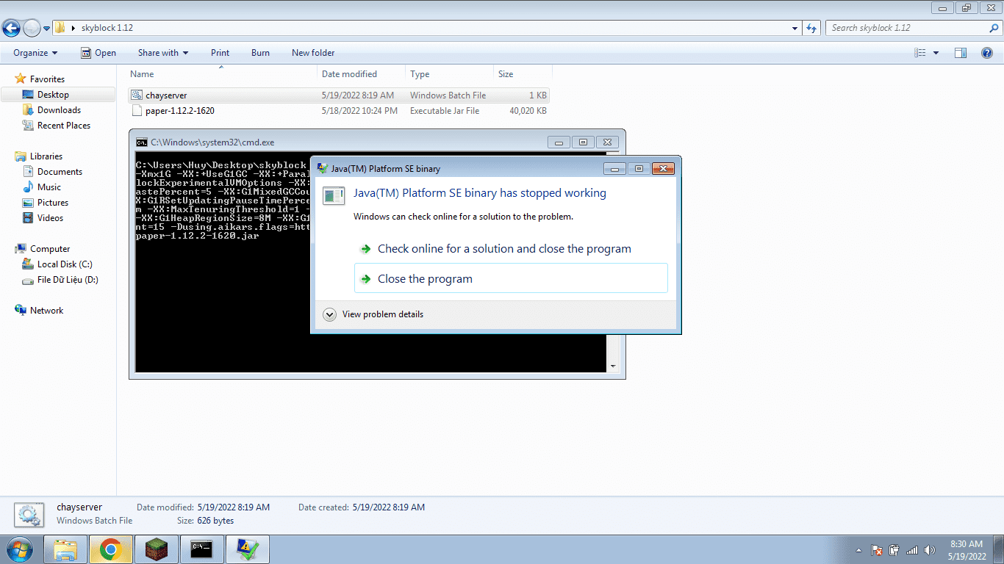Click the Explorer Forward arrow button

(32, 29)
